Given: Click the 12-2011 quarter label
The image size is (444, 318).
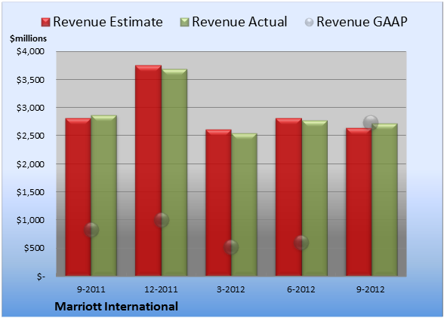Looking at the screenshot, I should tap(161, 289).
